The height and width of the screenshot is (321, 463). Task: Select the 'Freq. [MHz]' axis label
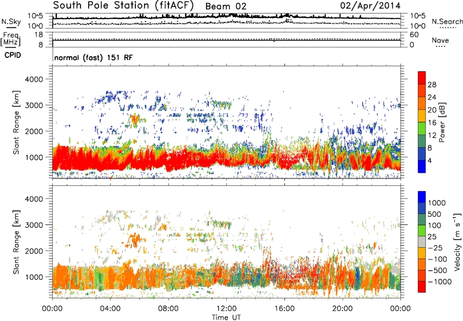click(10, 39)
